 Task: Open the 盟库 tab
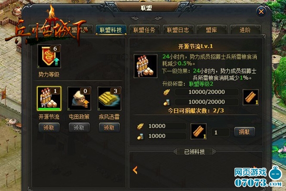point(212,30)
